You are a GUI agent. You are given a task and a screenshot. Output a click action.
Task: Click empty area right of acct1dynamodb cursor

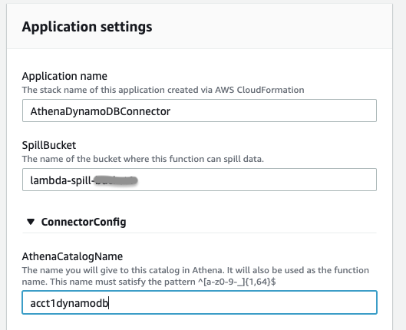(242, 302)
